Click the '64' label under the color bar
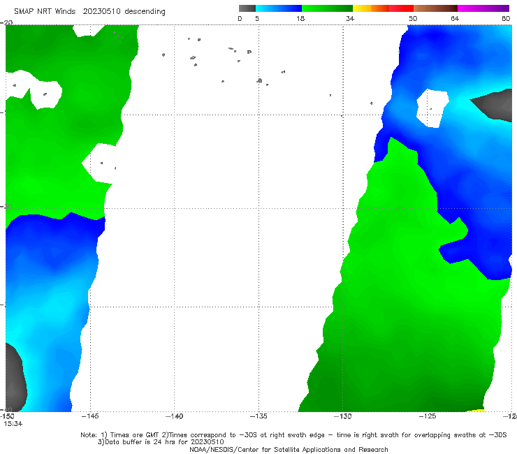 455,18
